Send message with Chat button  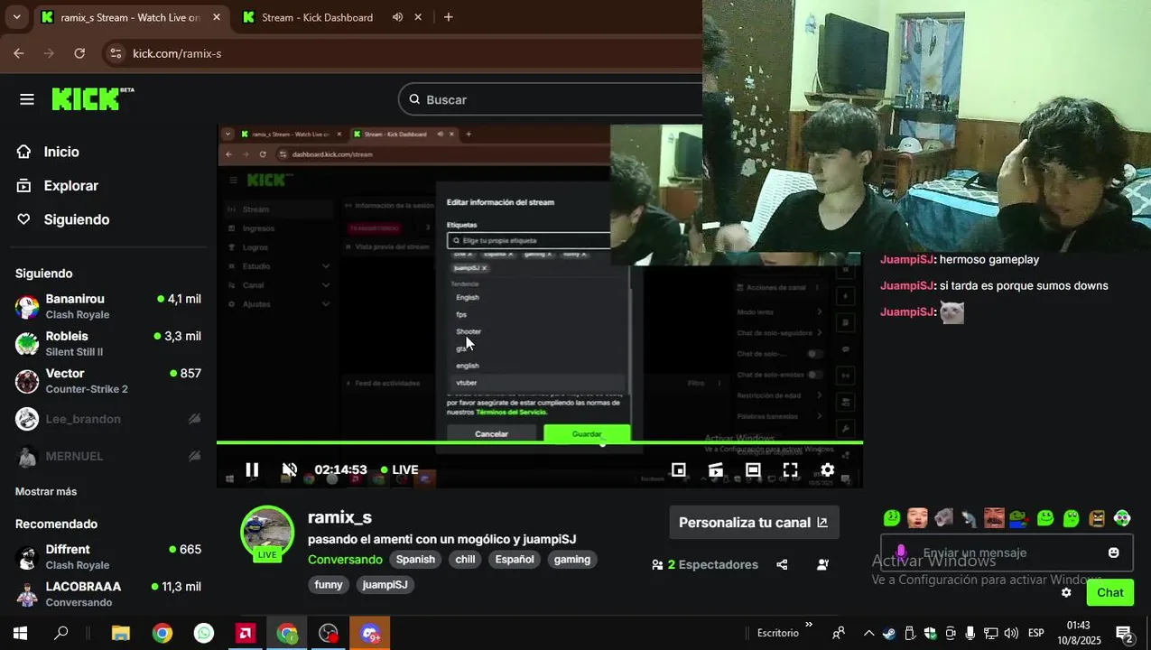pyautogui.click(x=1110, y=593)
